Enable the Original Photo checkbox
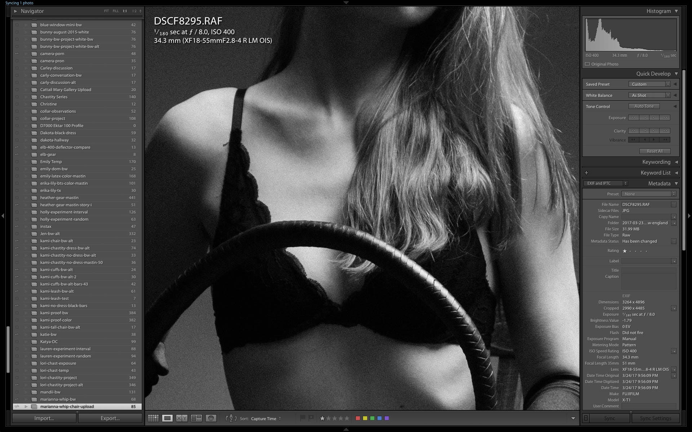Viewport: 692px width, 432px height. (587, 64)
